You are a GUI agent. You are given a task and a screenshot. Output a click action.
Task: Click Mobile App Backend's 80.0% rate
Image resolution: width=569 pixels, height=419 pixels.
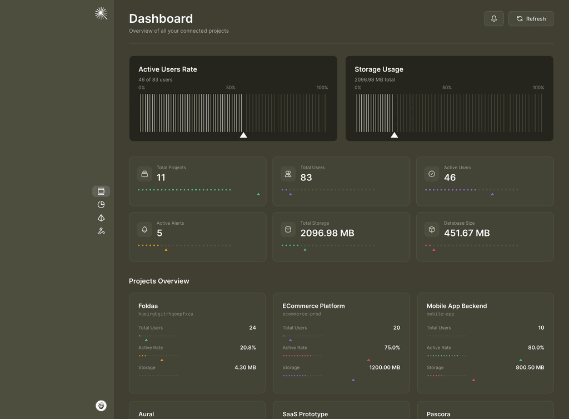536,347
